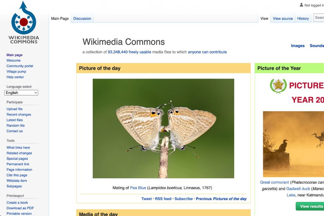Open the Language select English dropdown
324x216 pixels.
[x=21, y=93]
